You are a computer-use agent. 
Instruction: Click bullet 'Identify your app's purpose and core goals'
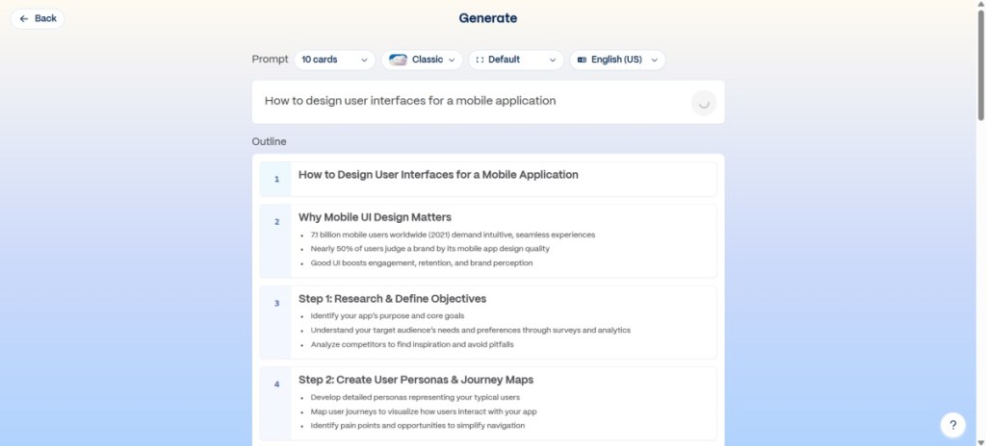coord(387,316)
